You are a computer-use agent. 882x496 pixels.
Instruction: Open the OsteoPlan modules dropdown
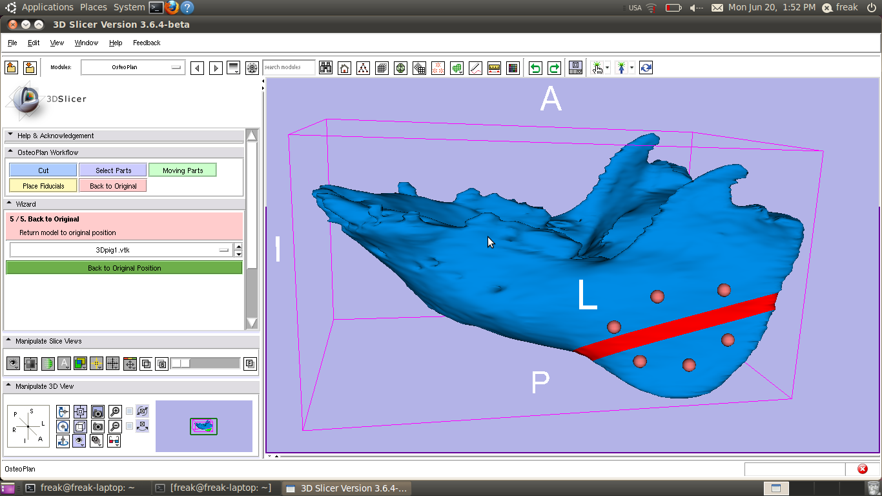point(133,67)
